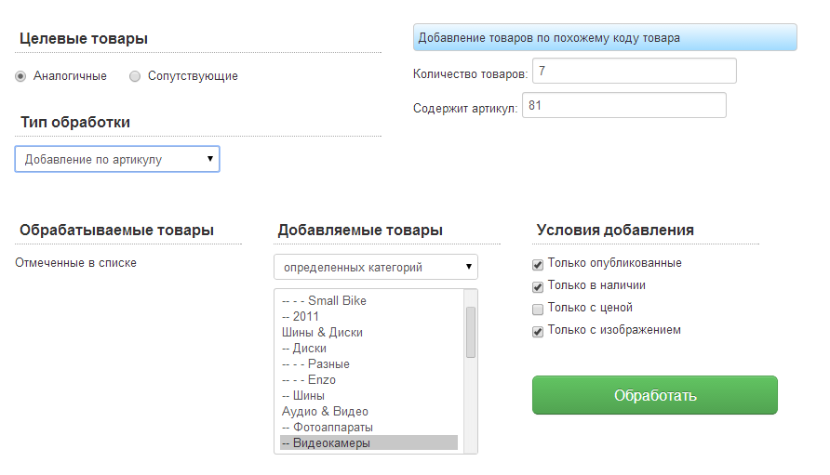The width and height of the screenshot is (830, 475).
Task: Enable the Только с ценой checkbox
Action: (x=538, y=309)
